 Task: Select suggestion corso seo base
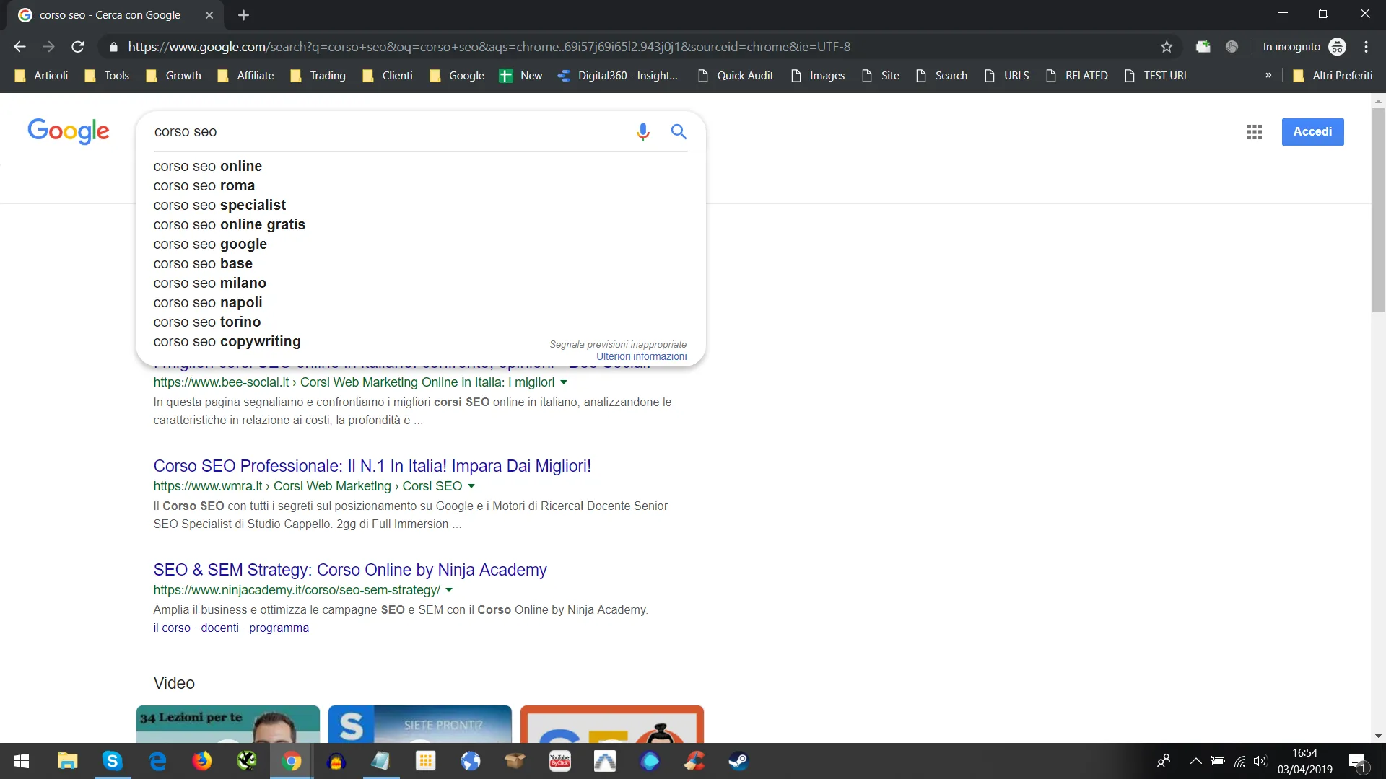click(420, 263)
